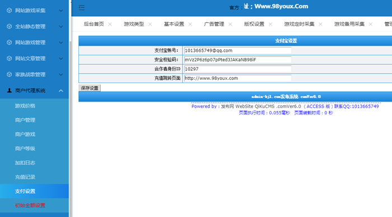This screenshot has height=217, width=392.
Task: Expand 网站文章管理 menu chevron
Action: [60, 59]
